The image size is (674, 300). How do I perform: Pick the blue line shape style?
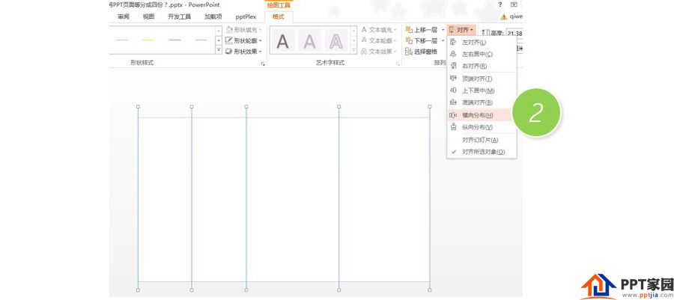(175, 40)
